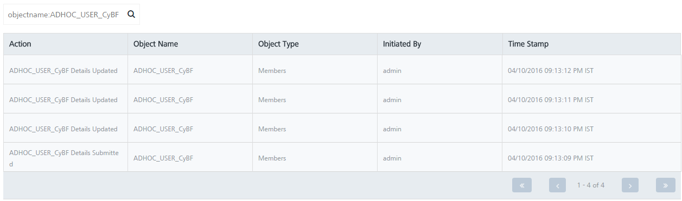The height and width of the screenshot is (201, 682).
Task: Click the search magnifier icon
Action: coord(131,15)
